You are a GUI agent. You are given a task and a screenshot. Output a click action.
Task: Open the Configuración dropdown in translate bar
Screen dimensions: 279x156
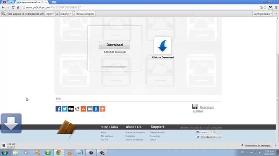tap(262, 14)
